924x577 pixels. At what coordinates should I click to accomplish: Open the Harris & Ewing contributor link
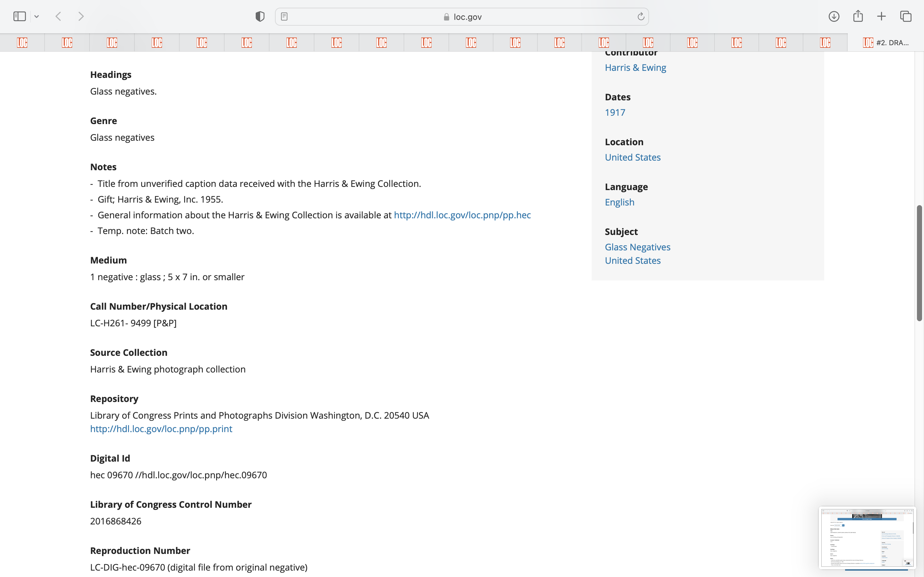(635, 68)
